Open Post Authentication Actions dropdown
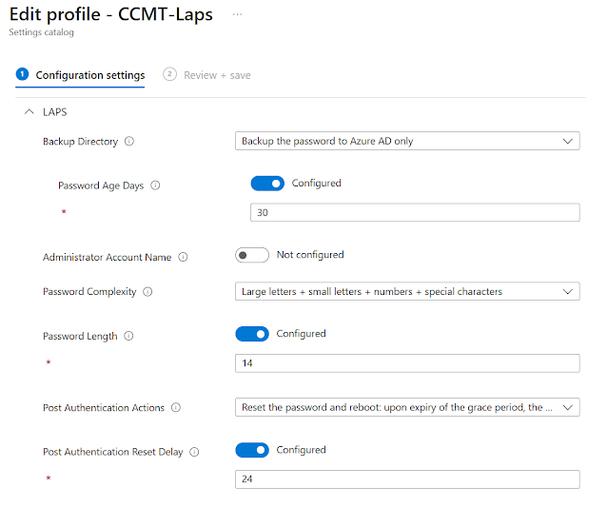The height and width of the screenshot is (507, 608). [x=407, y=407]
